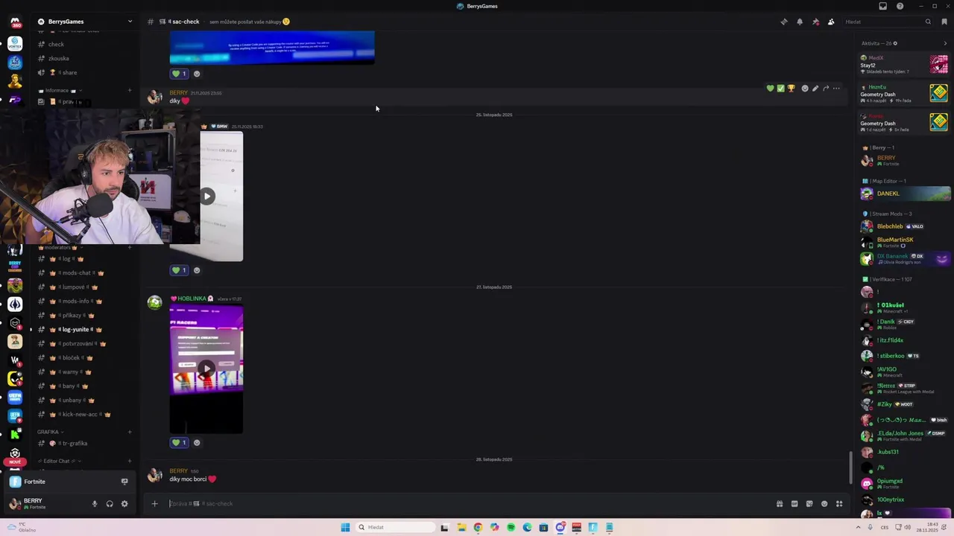Viewport: 954px width, 536px height.
Task: Open the Threads icon in channel header
Action: [784, 22]
